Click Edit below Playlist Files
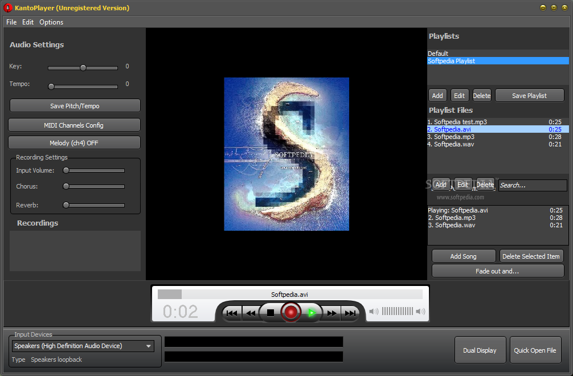The height and width of the screenshot is (376, 573). (463, 185)
